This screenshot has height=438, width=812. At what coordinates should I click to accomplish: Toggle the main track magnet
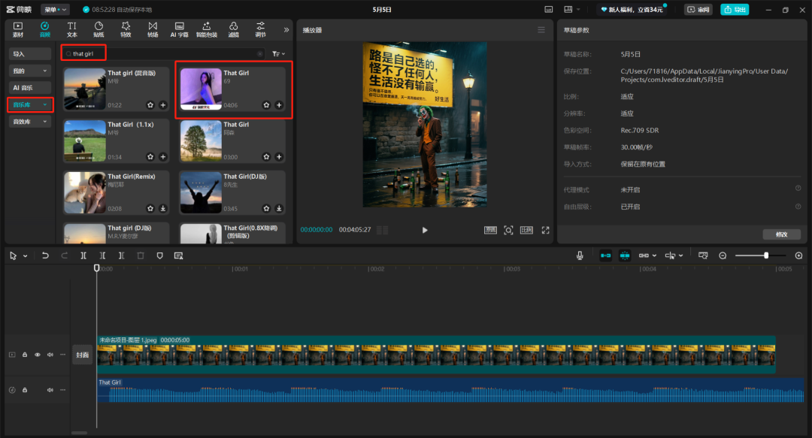click(x=605, y=255)
